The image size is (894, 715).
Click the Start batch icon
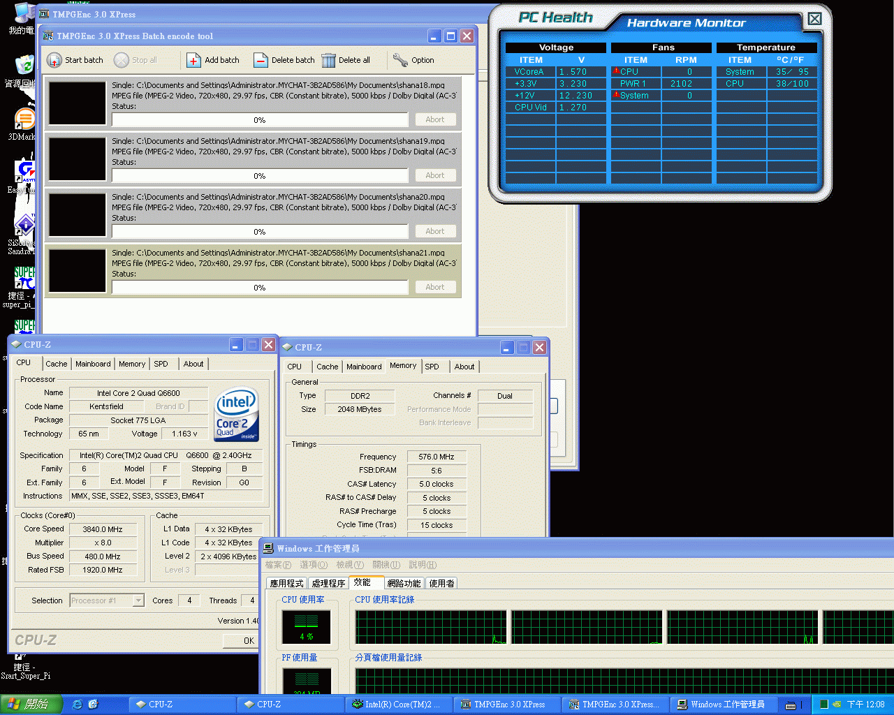coord(54,60)
